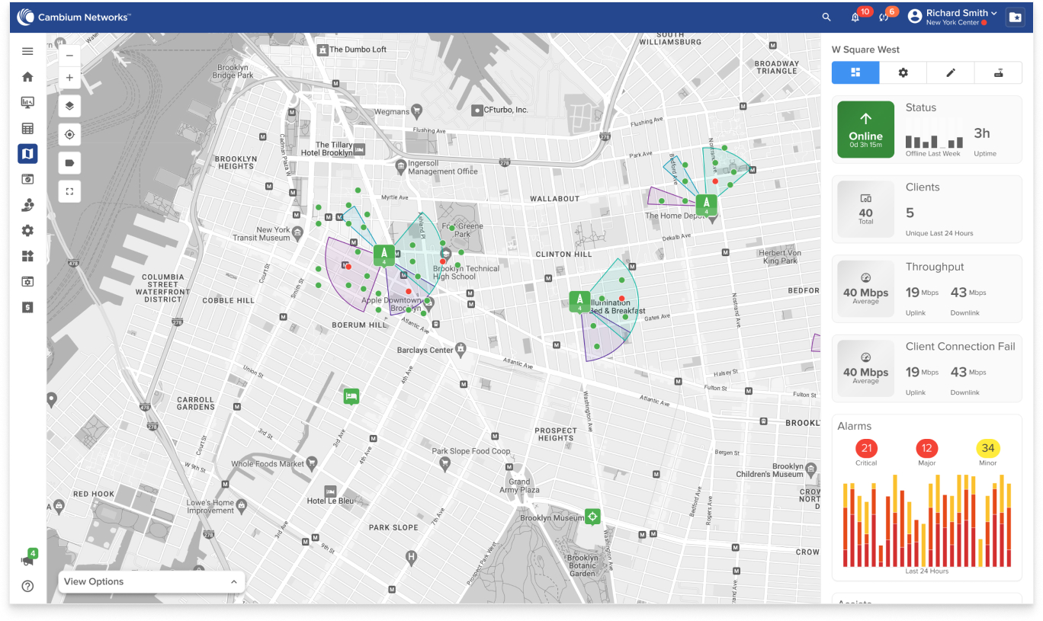Screen dimensions: 1043x621
Task: Expand the View Options panel
Action: click(152, 581)
